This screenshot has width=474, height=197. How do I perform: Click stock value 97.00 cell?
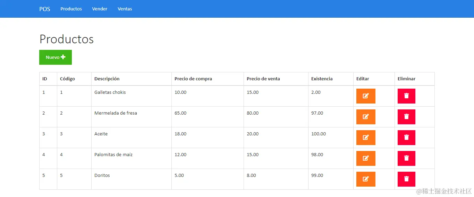coord(331,117)
